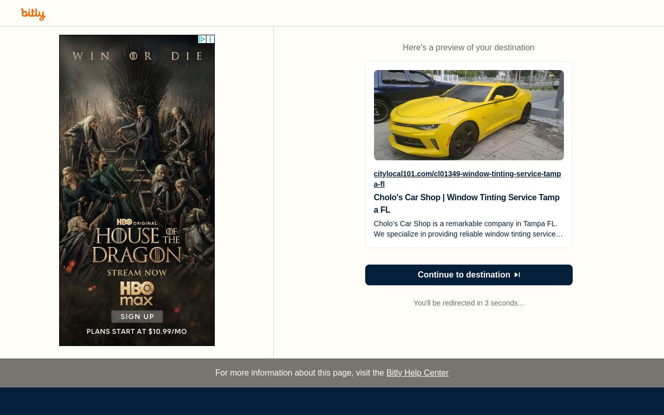Click Sign Up in the HBO Max ad
Image resolution: width=664 pixels, height=415 pixels.
click(137, 316)
